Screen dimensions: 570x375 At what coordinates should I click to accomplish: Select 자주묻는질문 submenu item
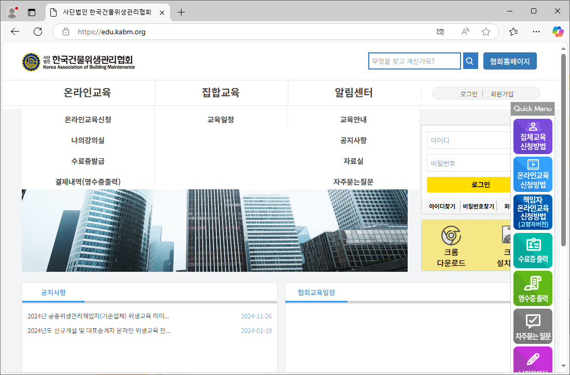pyautogui.click(x=353, y=182)
